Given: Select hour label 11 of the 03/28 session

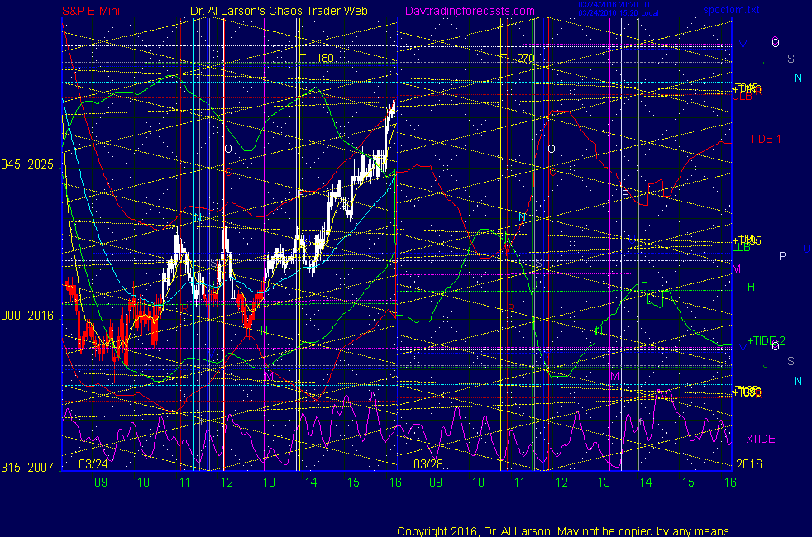Looking at the screenshot, I should coord(519,482).
